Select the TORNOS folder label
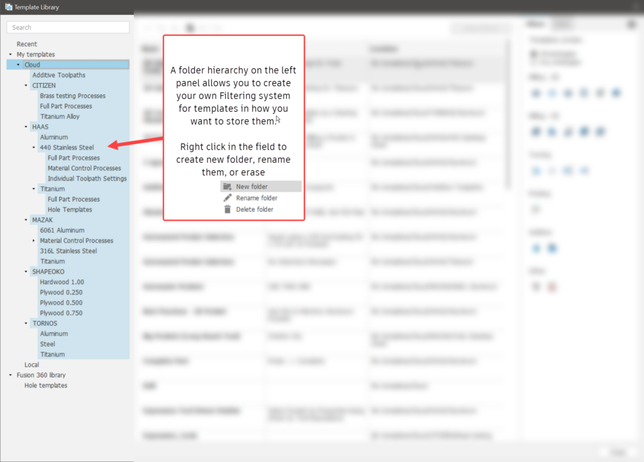 (x=45, y=324)
